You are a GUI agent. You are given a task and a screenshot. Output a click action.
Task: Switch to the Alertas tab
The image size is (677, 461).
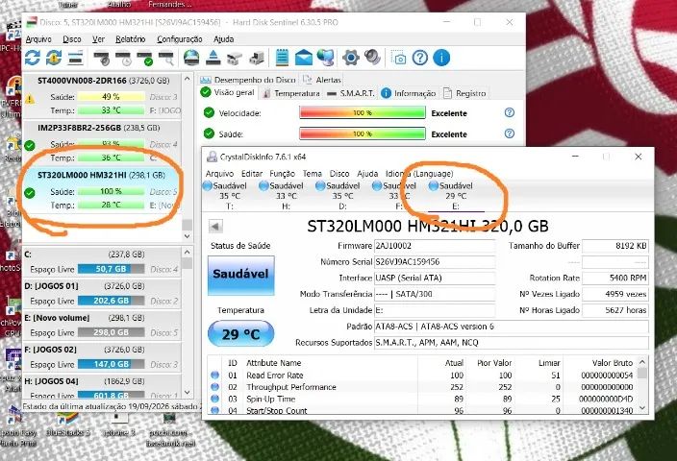pos(322,80)
